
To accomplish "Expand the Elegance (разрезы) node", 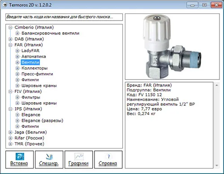I will click(x=17, y=120).
